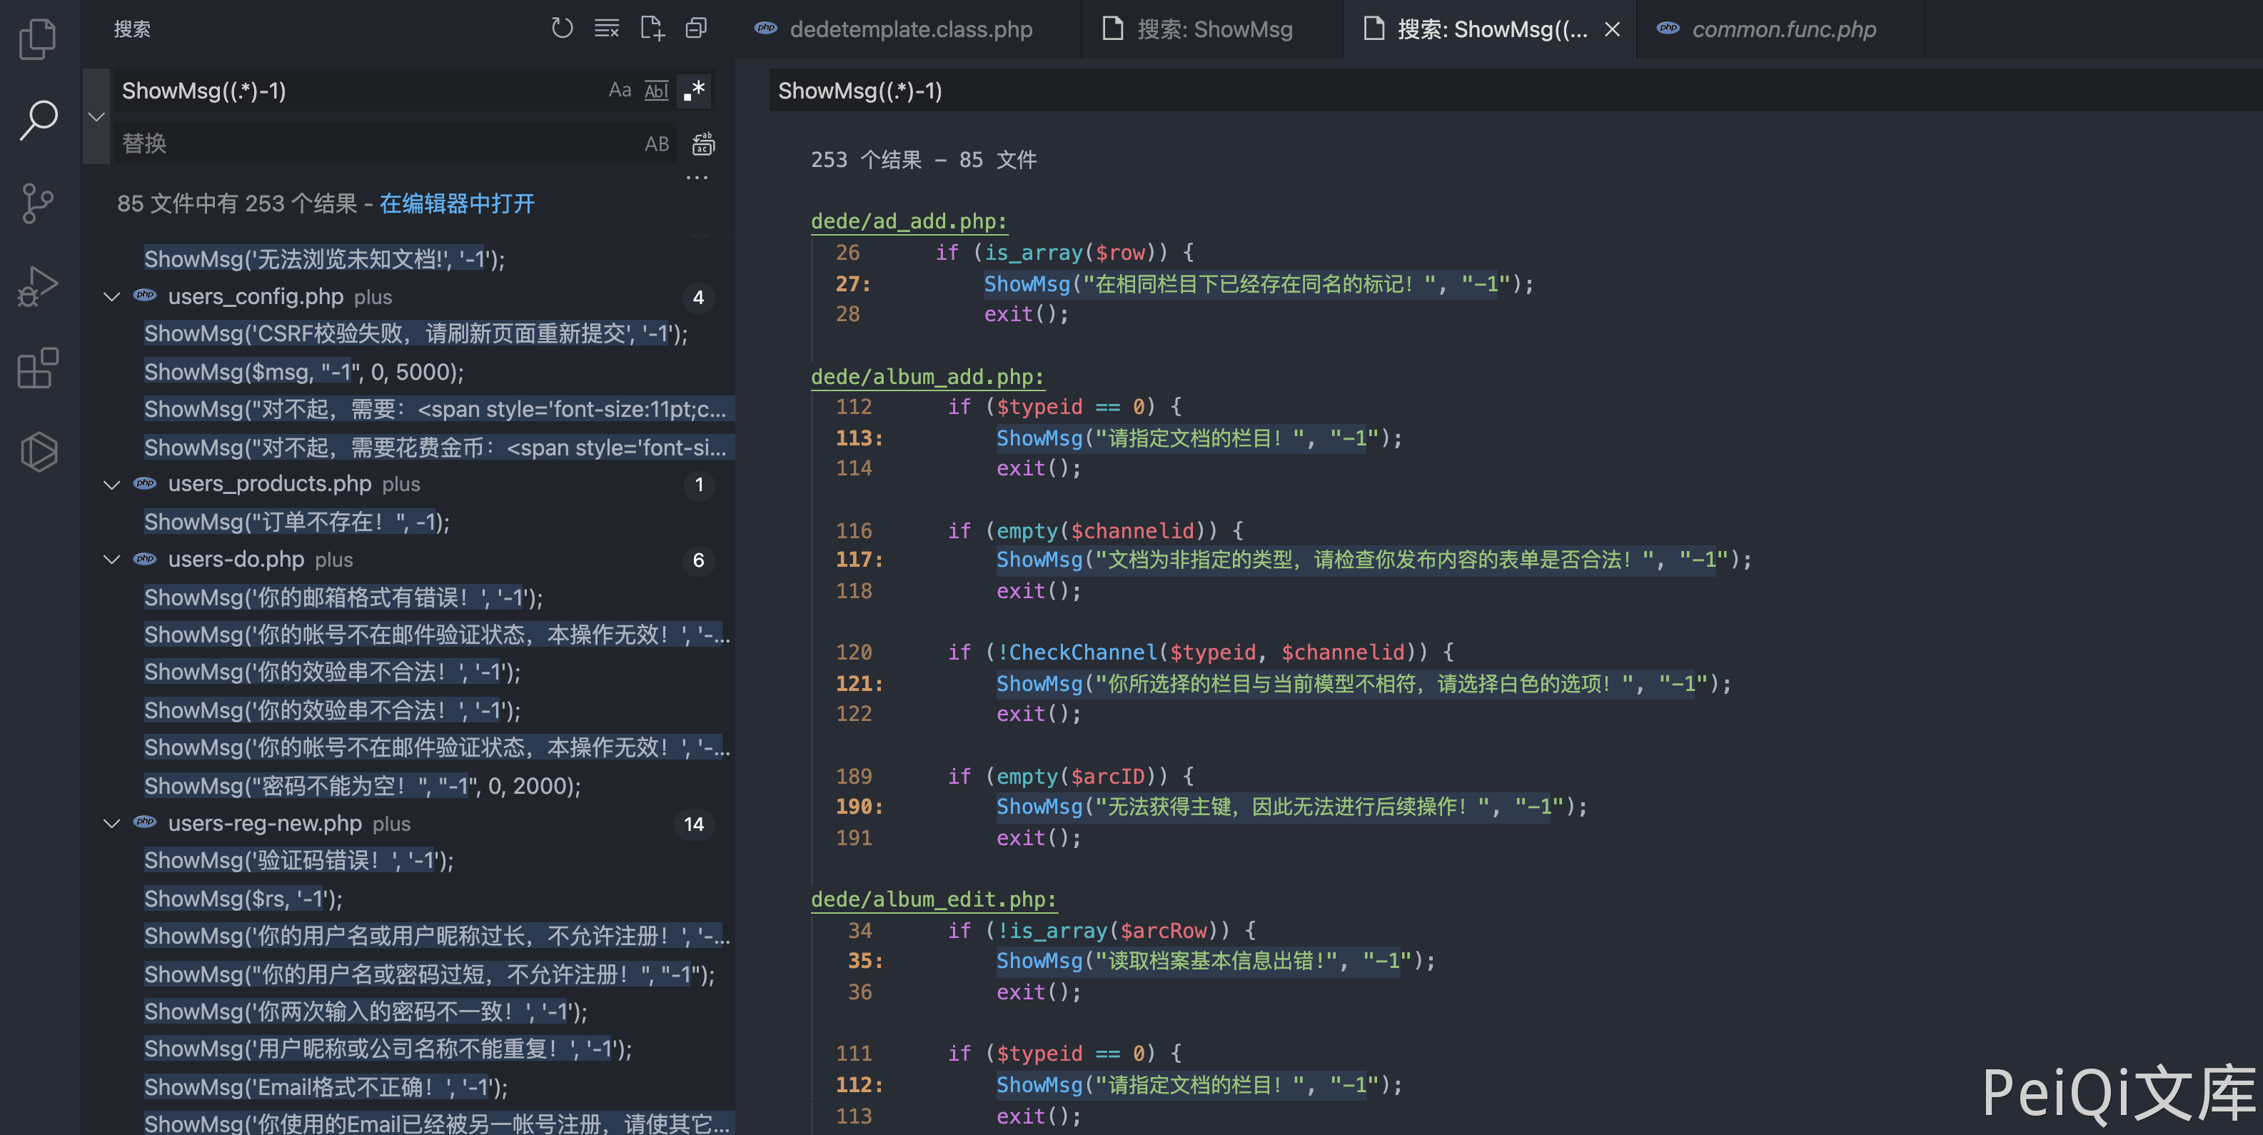Screen dimensions: 2263x1135
Task: Open the dede/album_add.php file heading link
Action: [x=927, y=377]
